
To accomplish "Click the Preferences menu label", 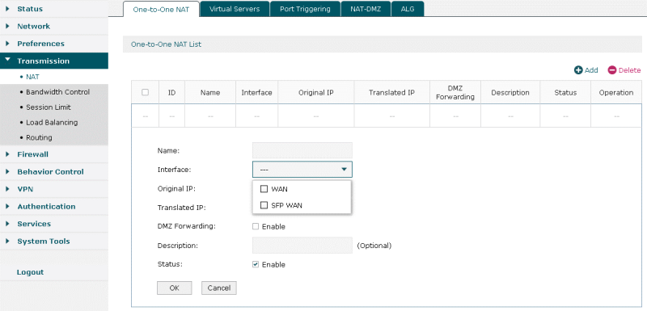I will click(41, 44).
